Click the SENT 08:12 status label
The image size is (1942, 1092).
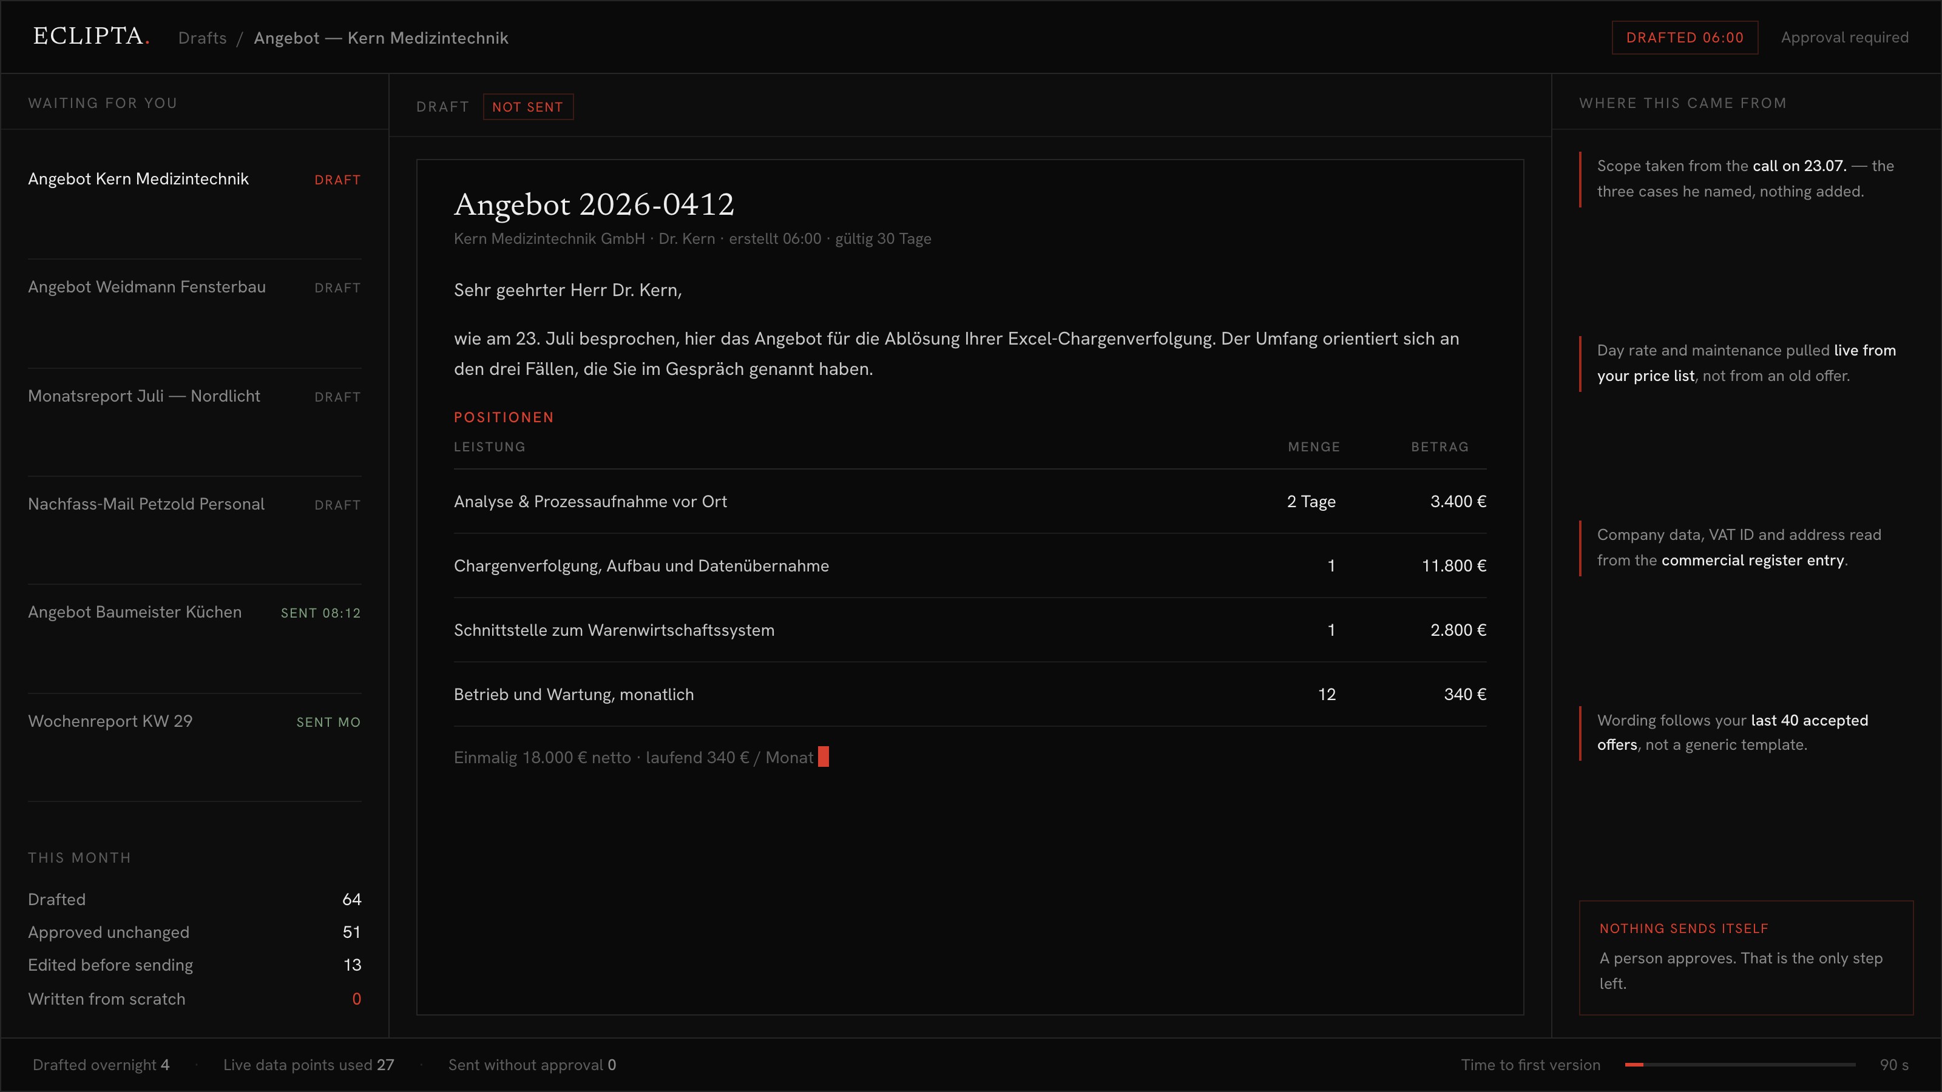(320, 613)
